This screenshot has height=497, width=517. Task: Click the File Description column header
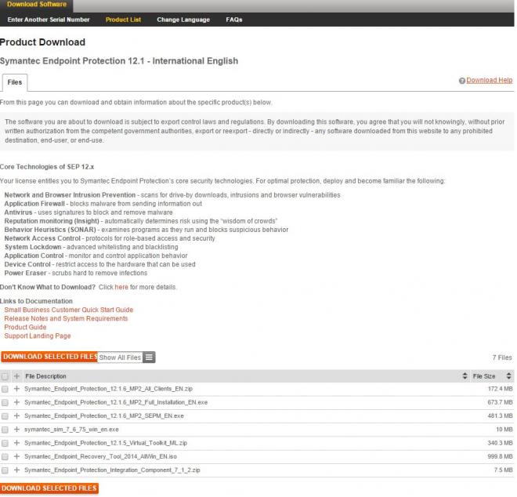[46, 376]
